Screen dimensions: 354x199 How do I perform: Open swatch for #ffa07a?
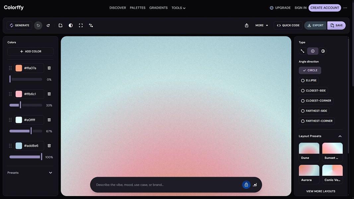[19, 68]
